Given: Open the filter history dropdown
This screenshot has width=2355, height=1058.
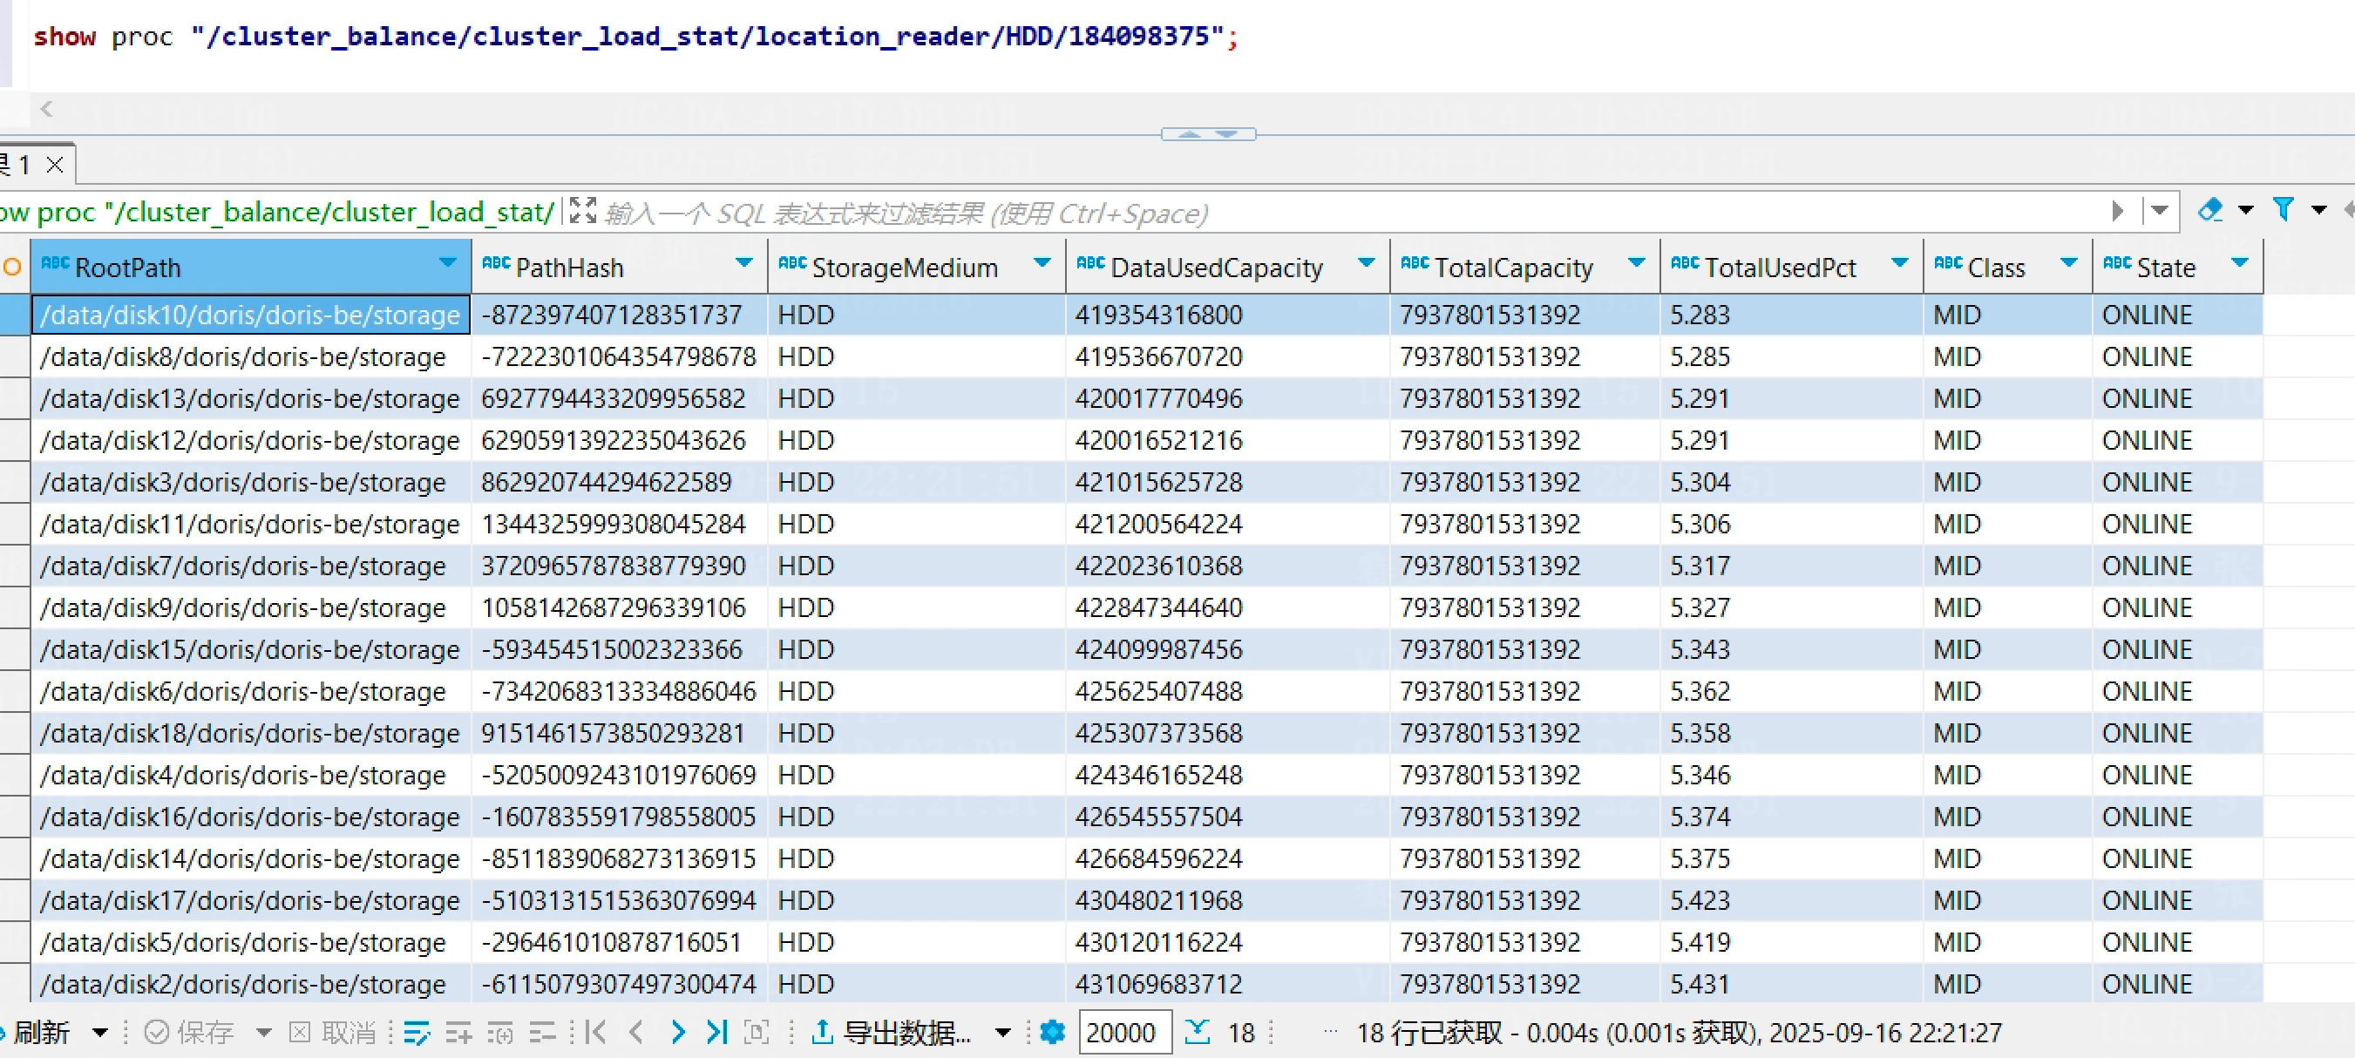Looking at the screenshot, I should tap(2160, 211).
